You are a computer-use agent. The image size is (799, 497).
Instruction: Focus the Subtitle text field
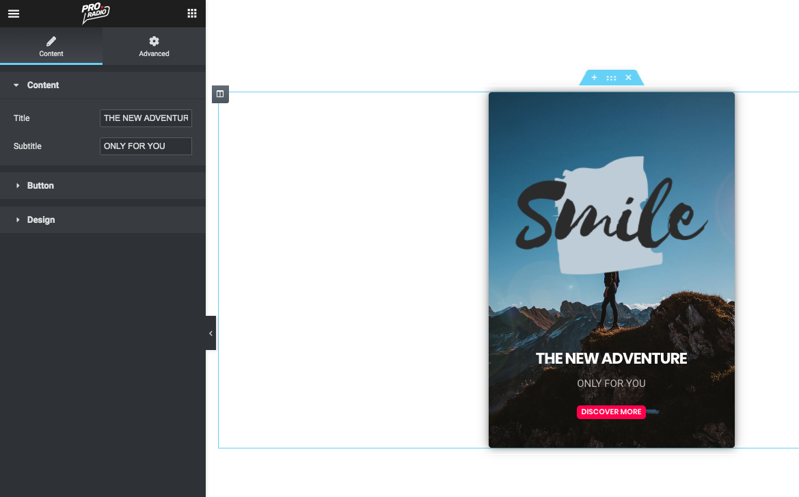click(x=146, y=146)
